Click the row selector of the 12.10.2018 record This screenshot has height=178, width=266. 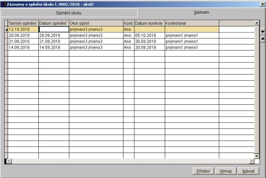point(6,29)
